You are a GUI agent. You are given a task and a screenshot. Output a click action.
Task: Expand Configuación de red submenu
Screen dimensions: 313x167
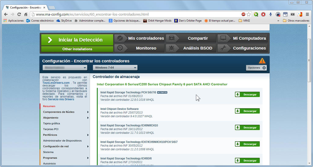point(88,147)
